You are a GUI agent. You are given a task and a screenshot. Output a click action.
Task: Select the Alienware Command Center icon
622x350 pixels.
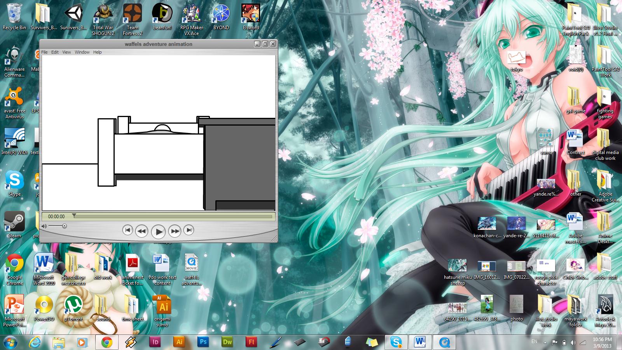click(14, 61)
